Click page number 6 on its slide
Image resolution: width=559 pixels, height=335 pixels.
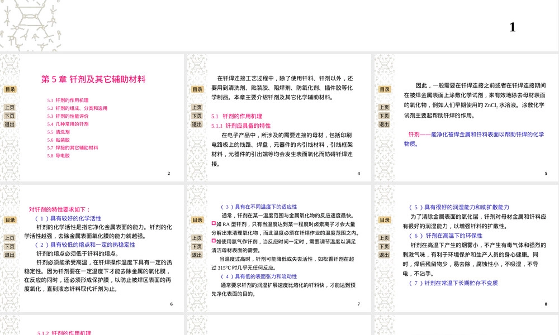pos(171,304)
